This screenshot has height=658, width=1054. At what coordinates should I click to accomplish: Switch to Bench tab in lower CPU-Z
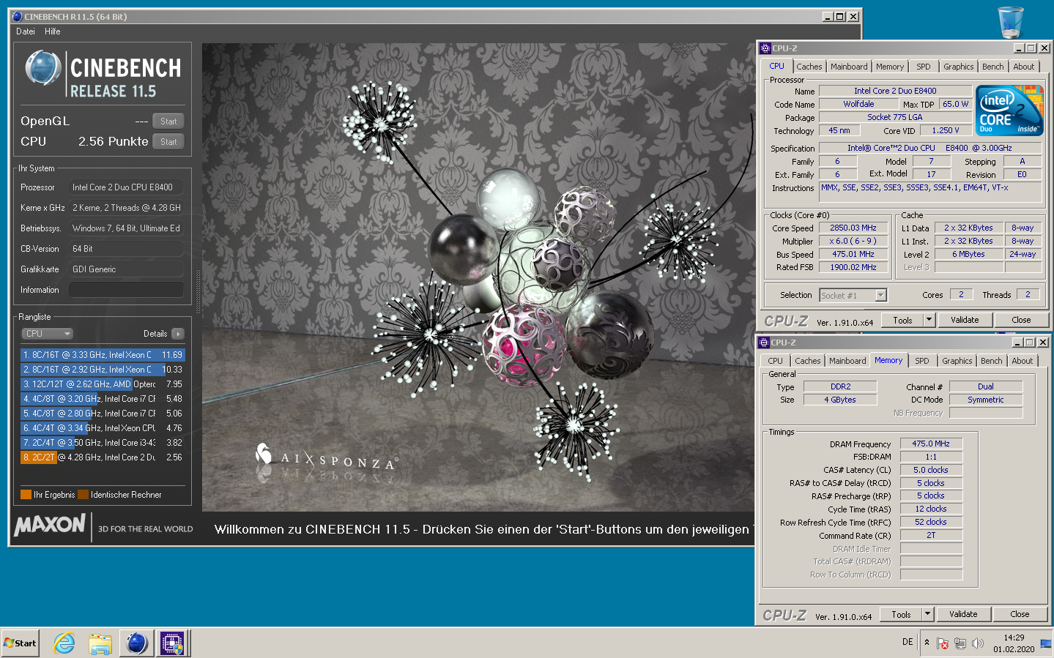click(992, 361)
